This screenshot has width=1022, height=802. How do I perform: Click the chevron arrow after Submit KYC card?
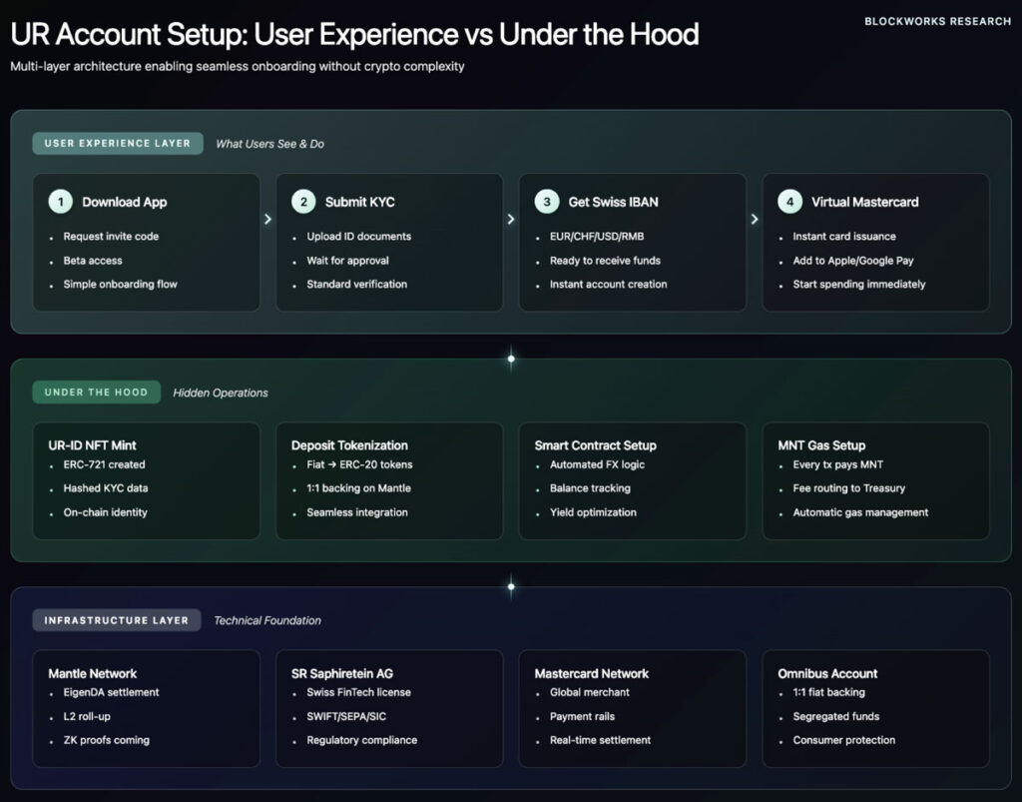click(511, 219)
